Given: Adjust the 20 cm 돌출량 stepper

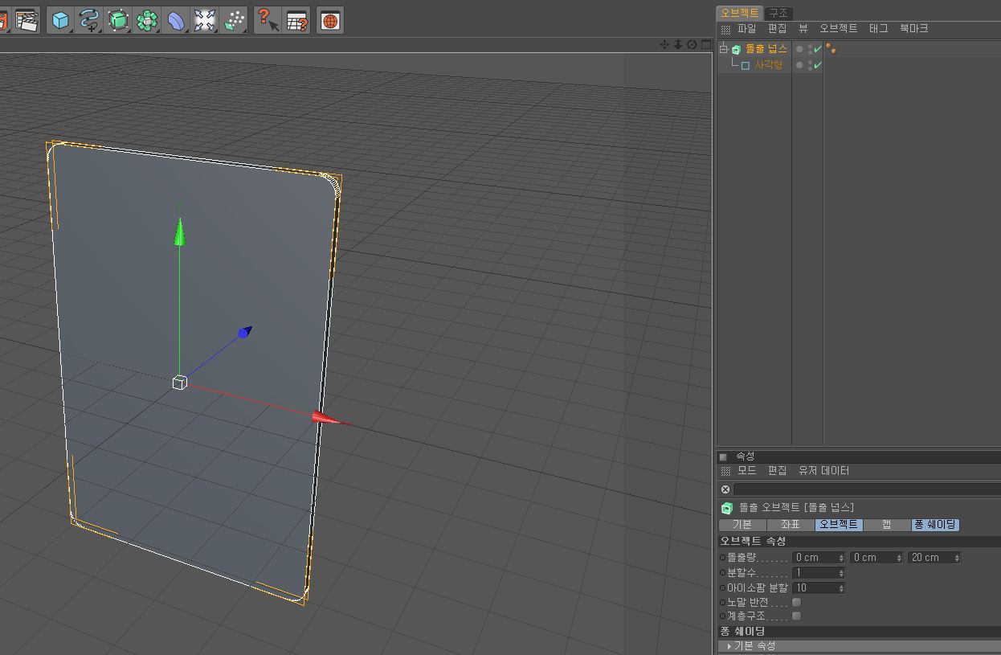Looking at the screenshot, I should 957,558.
